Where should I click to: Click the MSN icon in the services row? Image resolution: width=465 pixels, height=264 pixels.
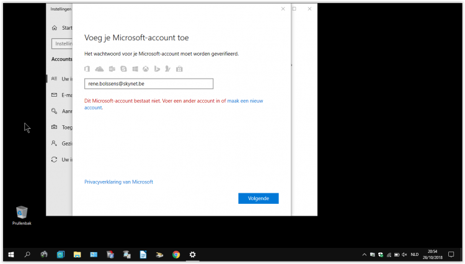click(168, 69)
